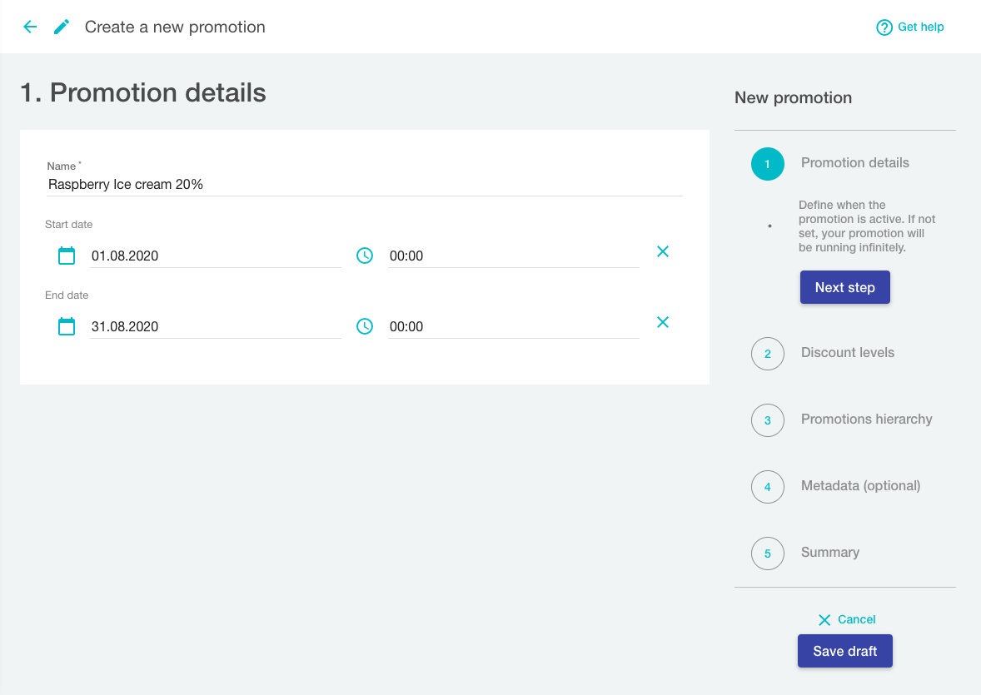Click the Cancel link

click(x=856, y=619)
